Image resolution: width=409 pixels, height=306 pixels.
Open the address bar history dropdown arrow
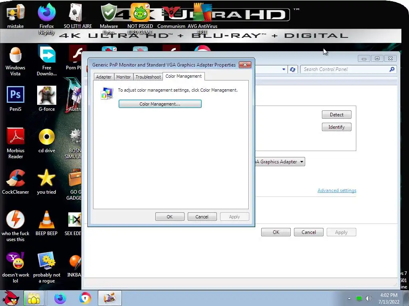(284, 69)
